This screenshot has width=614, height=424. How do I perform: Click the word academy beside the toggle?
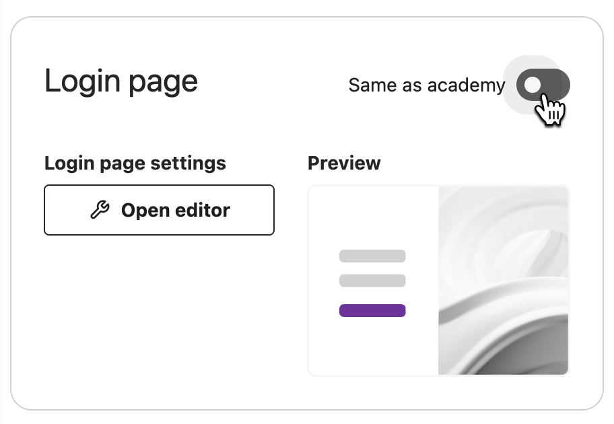tap(466, 85)
